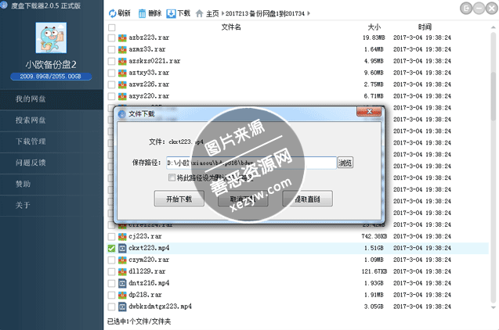Viewport: 499px width, 330px height.
Task: Check the azbz223.rar checkbox
Action: 111,38
